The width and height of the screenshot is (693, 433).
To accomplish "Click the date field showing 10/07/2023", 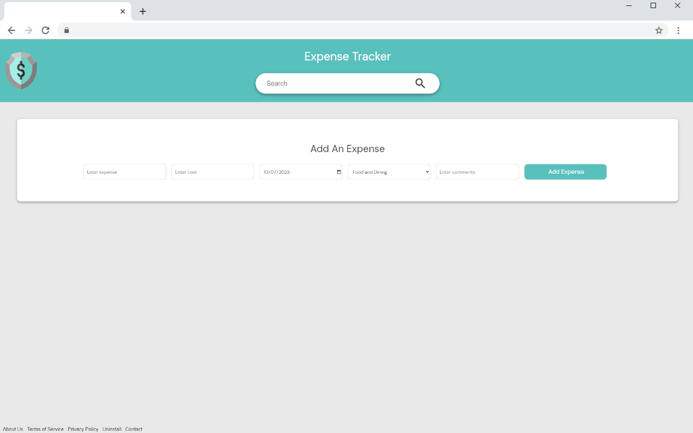I will pos(300,172).
